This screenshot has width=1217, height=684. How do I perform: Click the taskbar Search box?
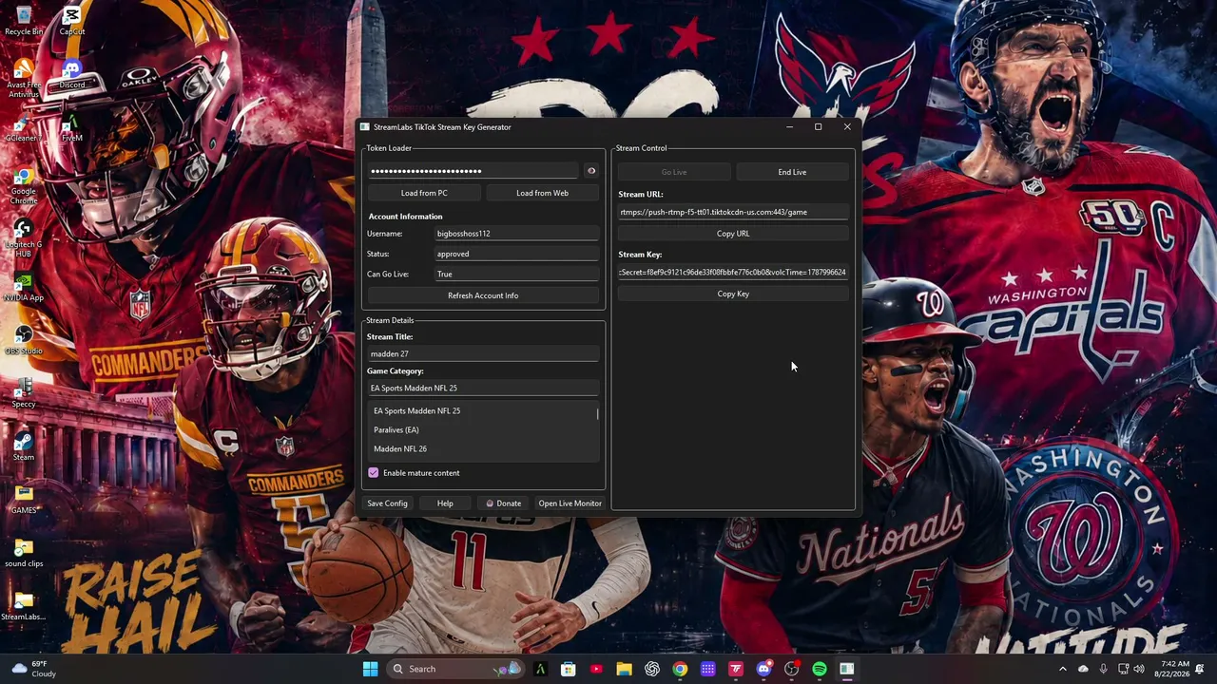(x=455, y=669)
